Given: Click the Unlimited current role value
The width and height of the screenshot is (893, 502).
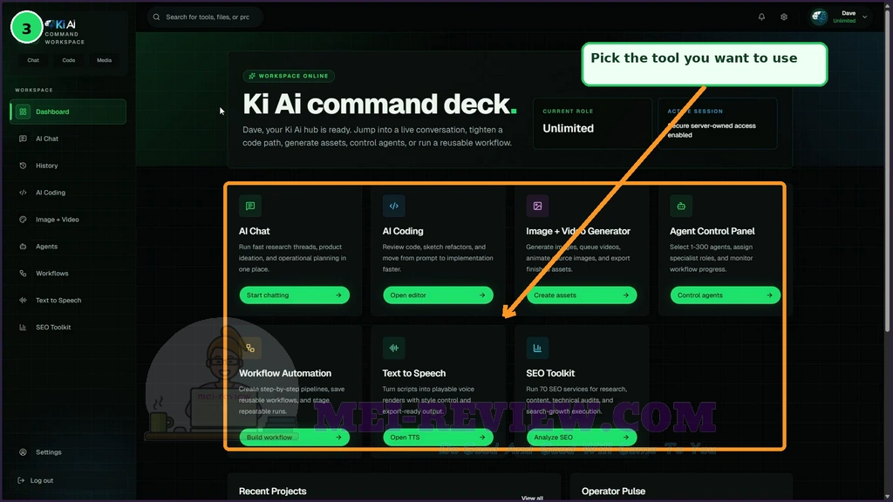Looking at the screenshot, I should click(x=568, y=129).
